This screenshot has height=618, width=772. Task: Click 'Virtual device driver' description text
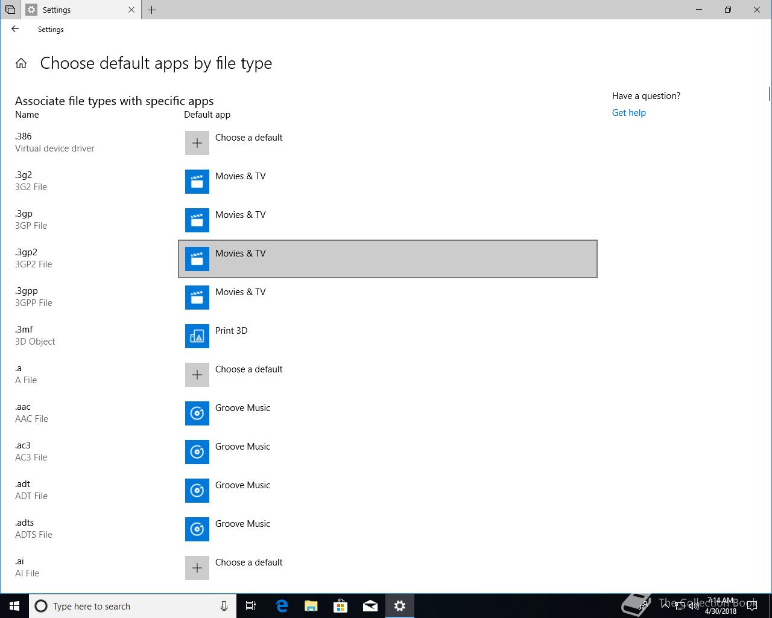[x=55, y=148]
